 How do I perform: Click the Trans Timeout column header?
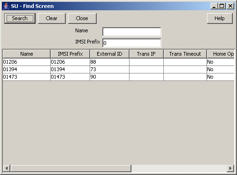185,54
